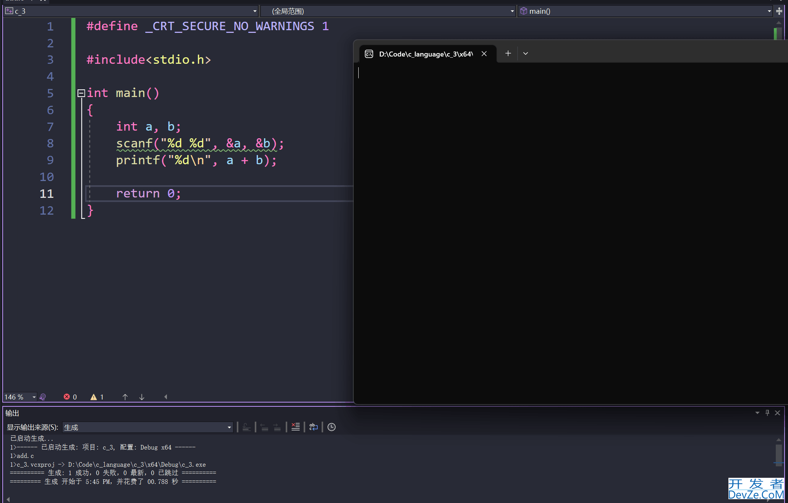The height and width of the screenshot is (503, 788).
Task: Click the #include<stdio.h> line
Action: pyautogui.click(x=149, y=60)
